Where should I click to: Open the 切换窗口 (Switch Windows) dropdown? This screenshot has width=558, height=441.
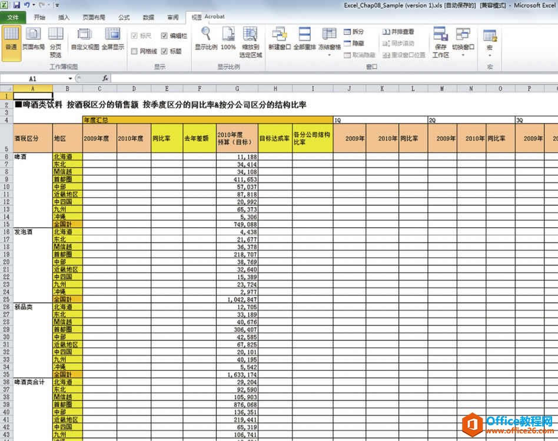[x=464, y=54]
